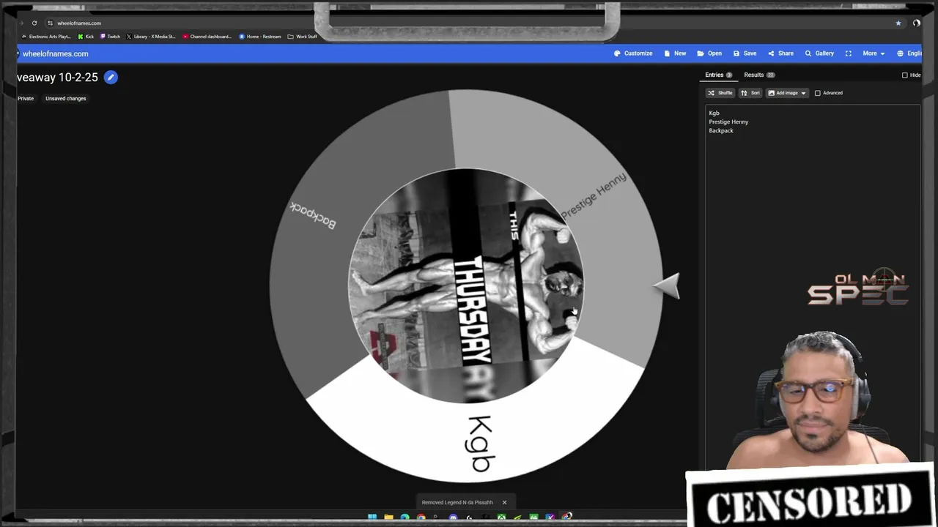Open the browser profile avatar
This screenshot has width=938, height=527.
click(916, 23)
